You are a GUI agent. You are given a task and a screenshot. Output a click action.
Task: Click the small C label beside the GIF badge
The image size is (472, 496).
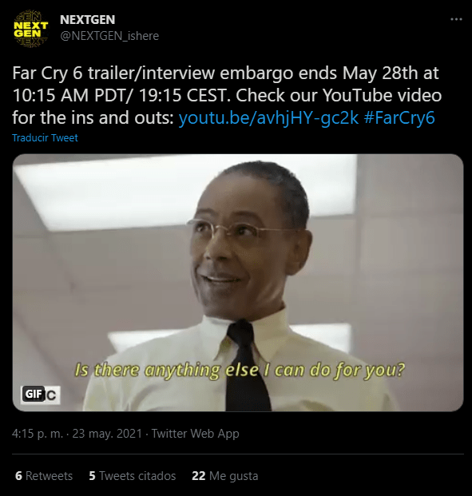coord(51,395)
